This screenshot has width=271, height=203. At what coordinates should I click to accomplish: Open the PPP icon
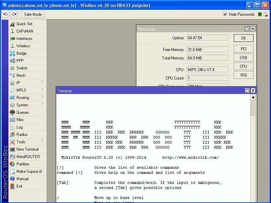(x=12, y=61)
